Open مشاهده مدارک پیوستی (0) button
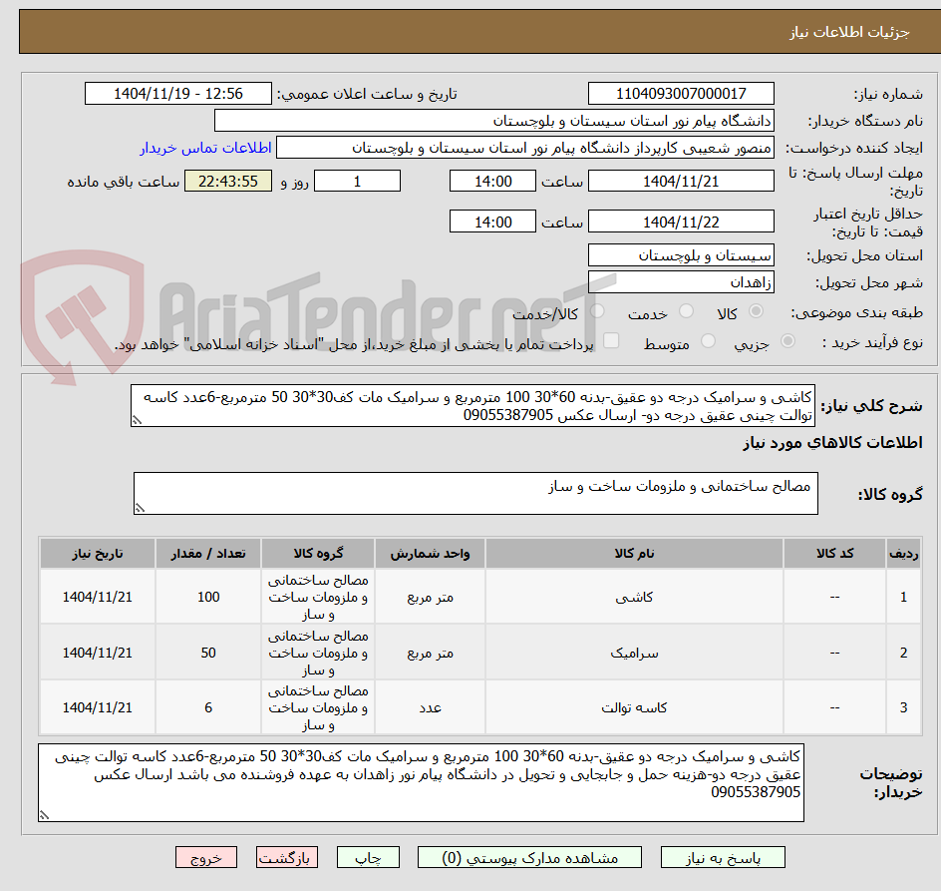This screenshot has width=941, height=891. (x=529, y=857)
